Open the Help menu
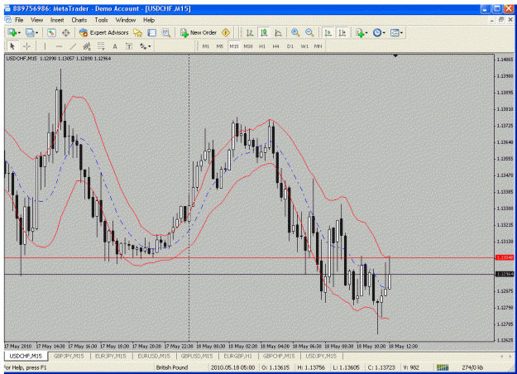The height and width of the screenshot is (374, 517). tap(149, 20)
